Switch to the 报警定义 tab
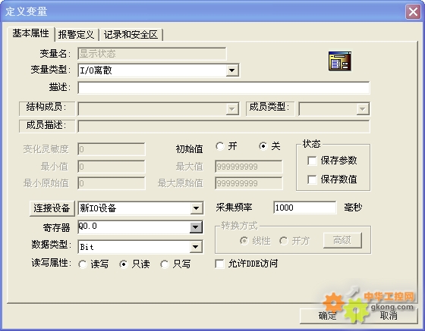425x331 pixels. pyautogui.click(x=76, y=35)
